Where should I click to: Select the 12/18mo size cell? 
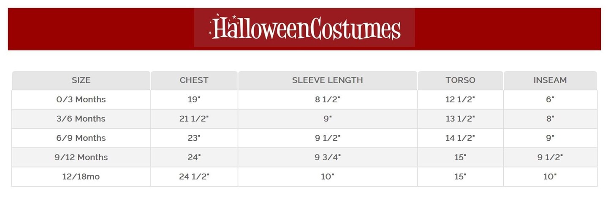click(81, 177)
